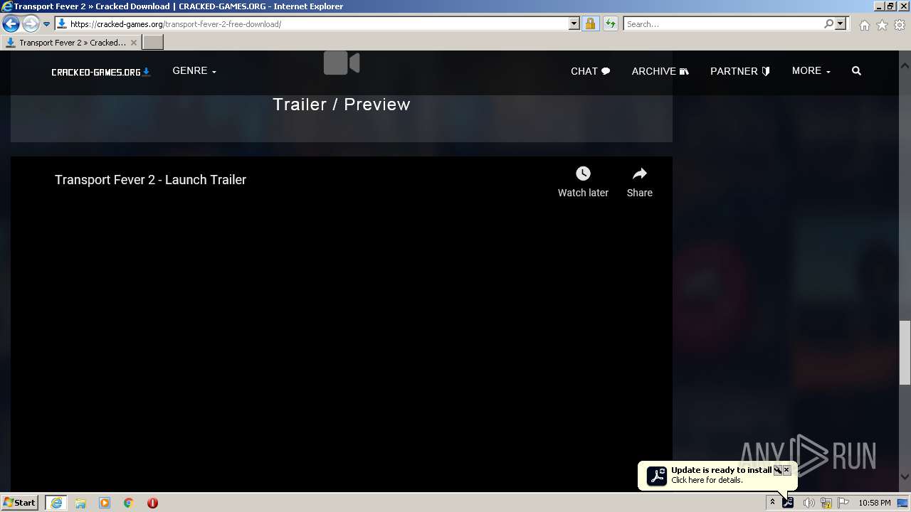Click the site search magnifier icon
The height and width of the screenshot is (512, 911).
pyautogui.click(x=856, y=71)
